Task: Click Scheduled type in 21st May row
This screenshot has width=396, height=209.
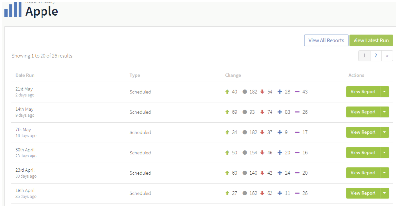Action: [141, 92]
